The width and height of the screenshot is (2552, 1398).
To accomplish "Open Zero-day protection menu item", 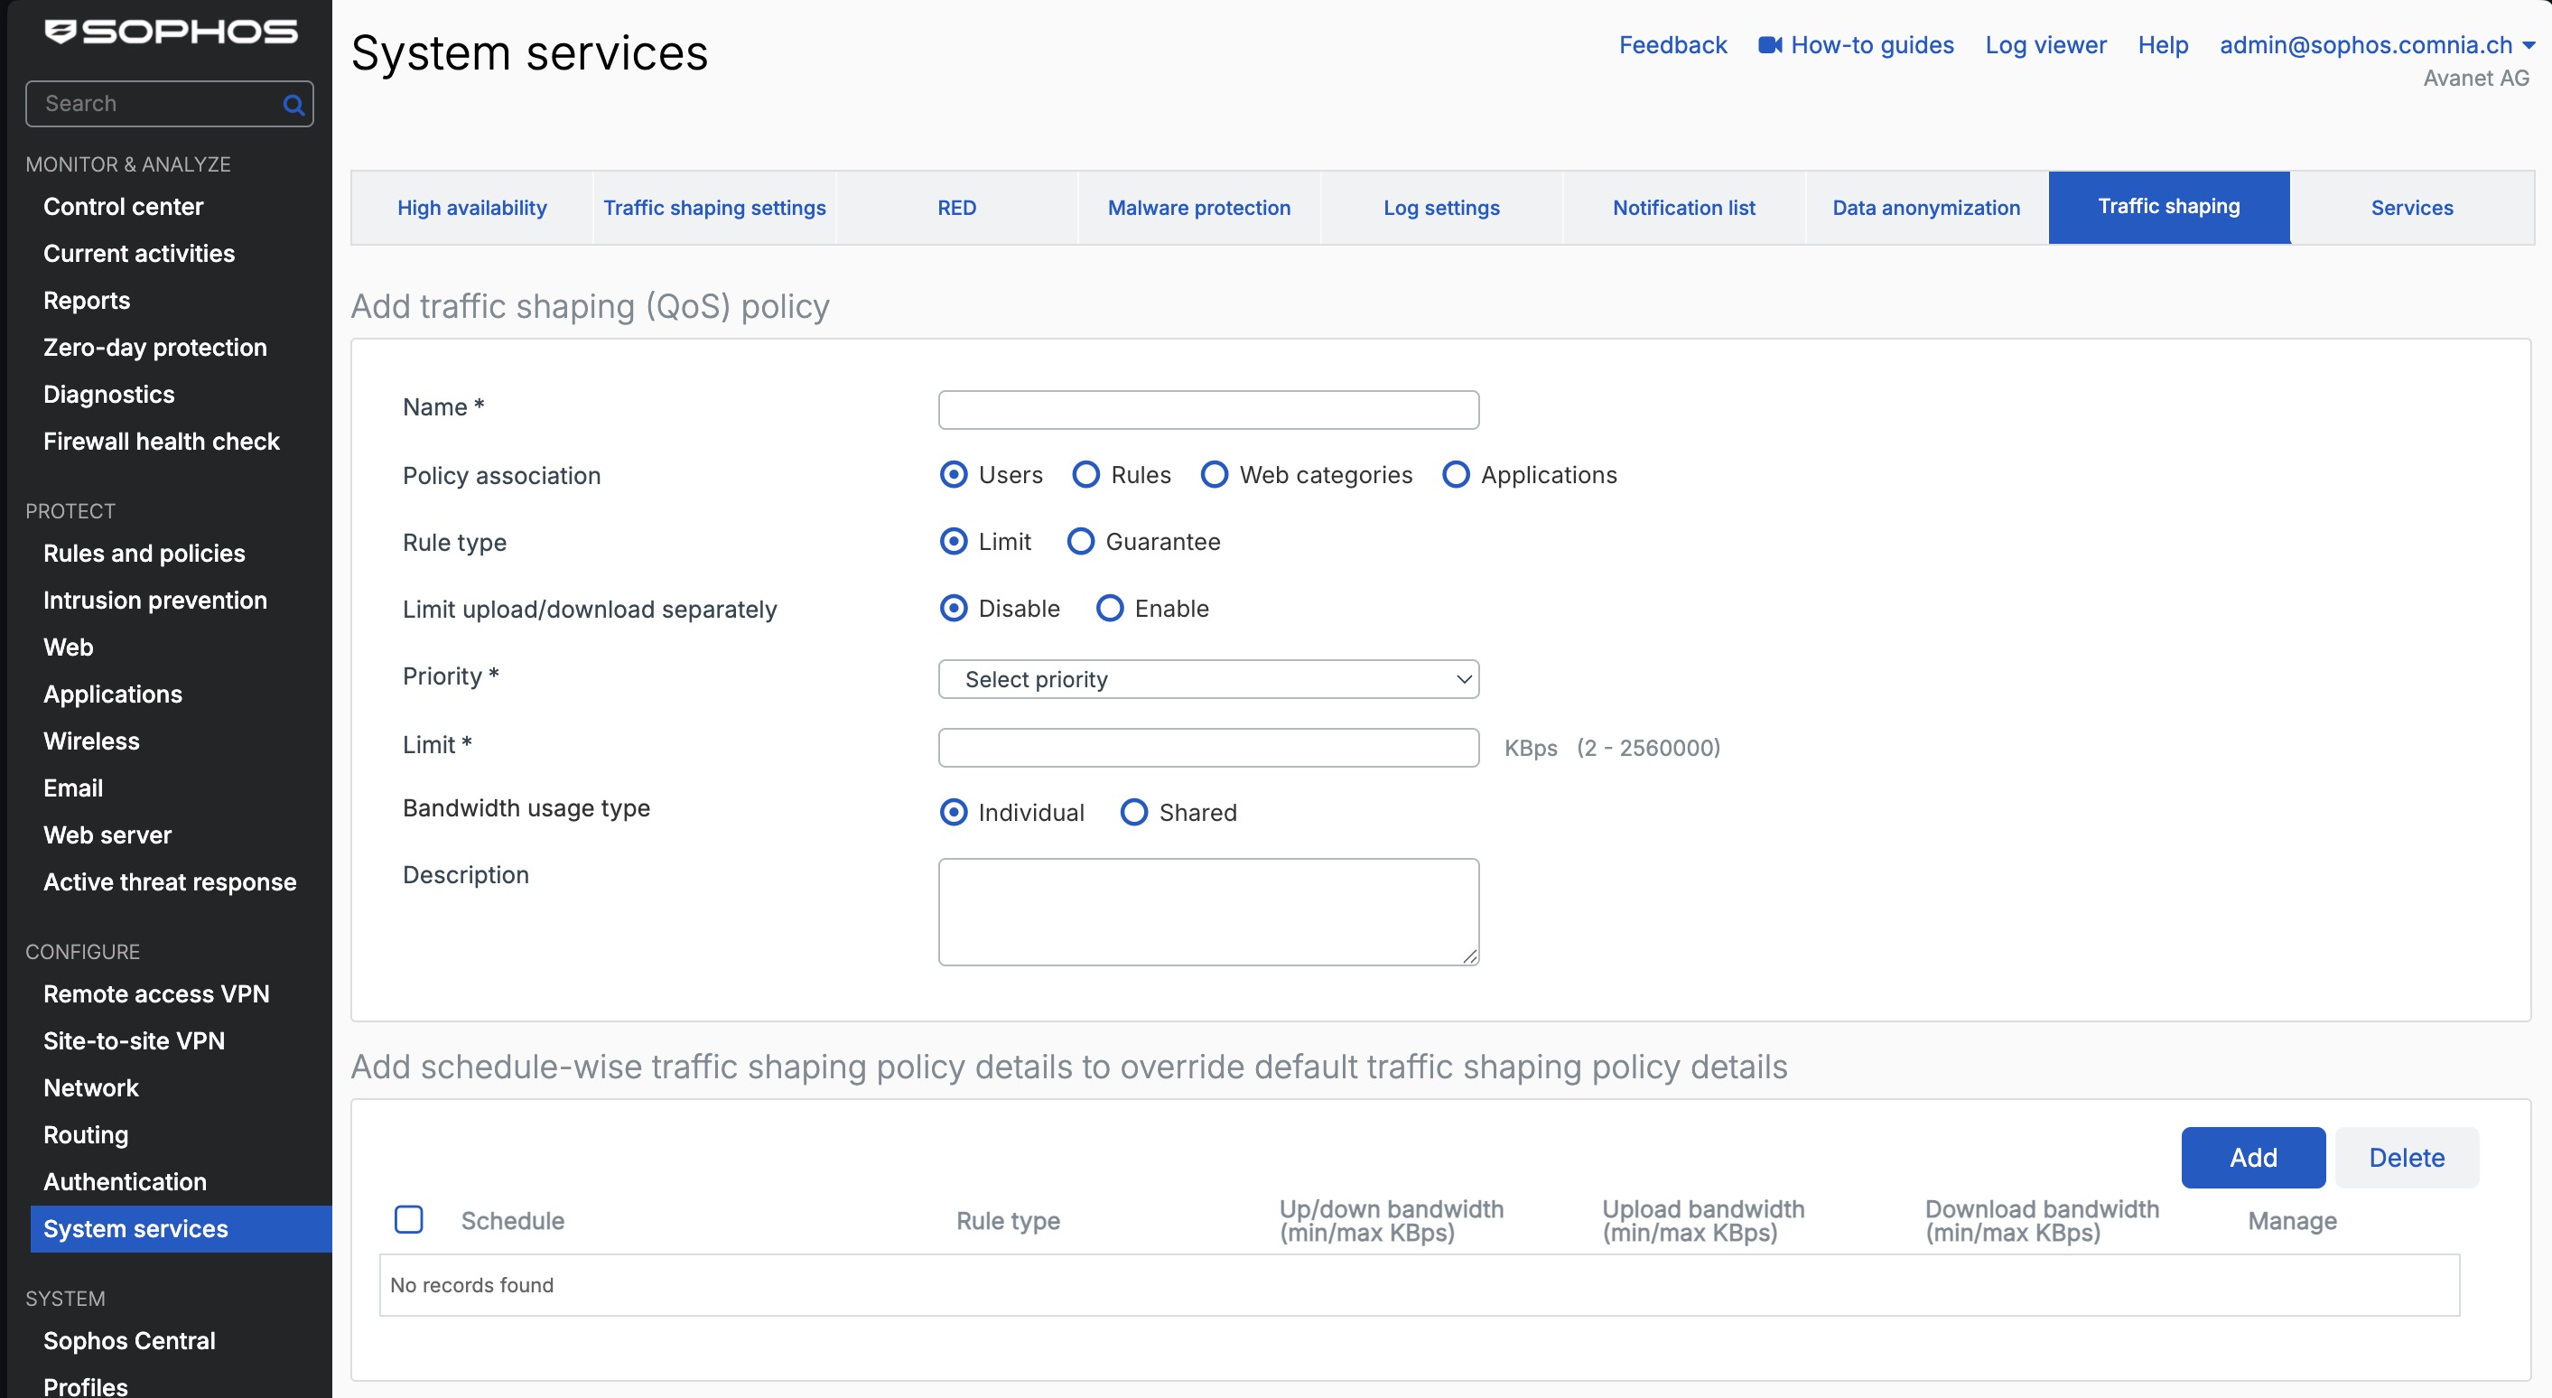I will [154, 348].
